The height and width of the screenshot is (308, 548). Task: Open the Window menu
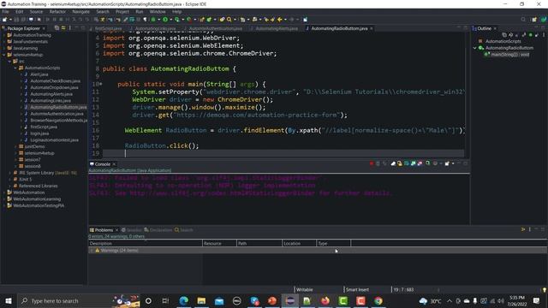(x=158, y=11)
